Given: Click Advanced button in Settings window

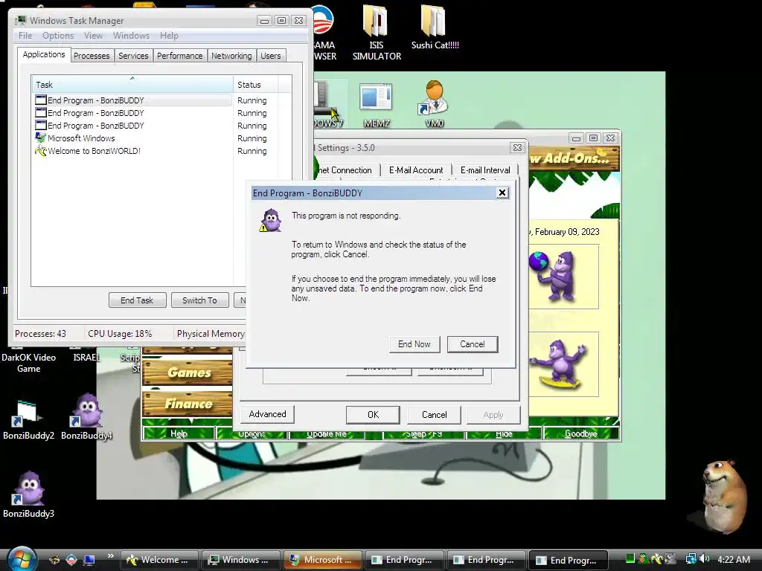Looking at the screenshot, I should (267, 414).
